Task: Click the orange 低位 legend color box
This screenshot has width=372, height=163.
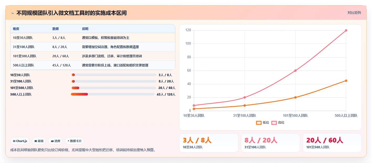Action: coord(259,123)
